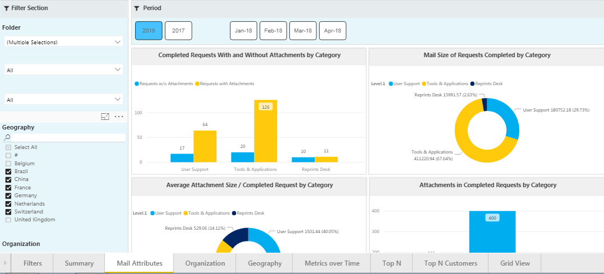Select the Mail Attributes tab

pos(140,263)
